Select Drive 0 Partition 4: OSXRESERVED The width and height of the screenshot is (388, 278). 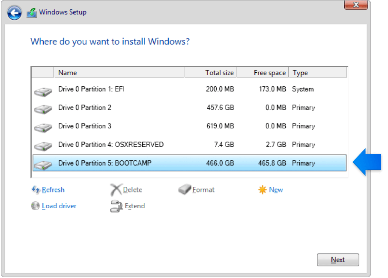point(190,145)
